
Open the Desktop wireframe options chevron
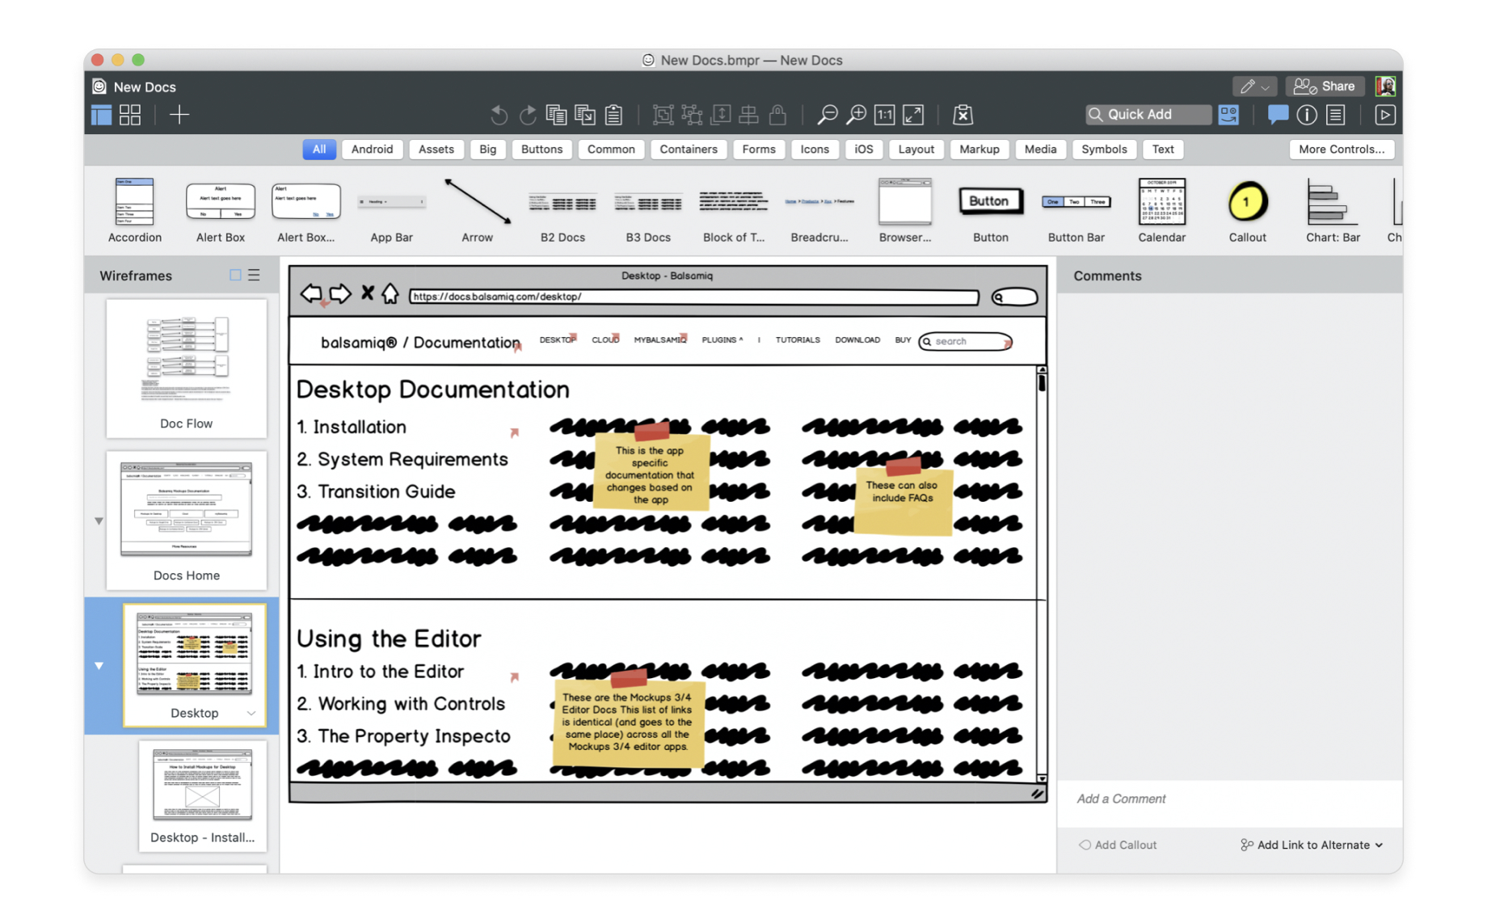[x=251, y=714]
